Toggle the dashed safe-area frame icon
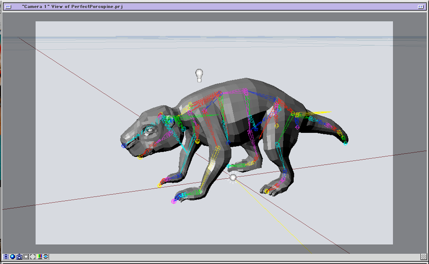 (x=33, y=257)
